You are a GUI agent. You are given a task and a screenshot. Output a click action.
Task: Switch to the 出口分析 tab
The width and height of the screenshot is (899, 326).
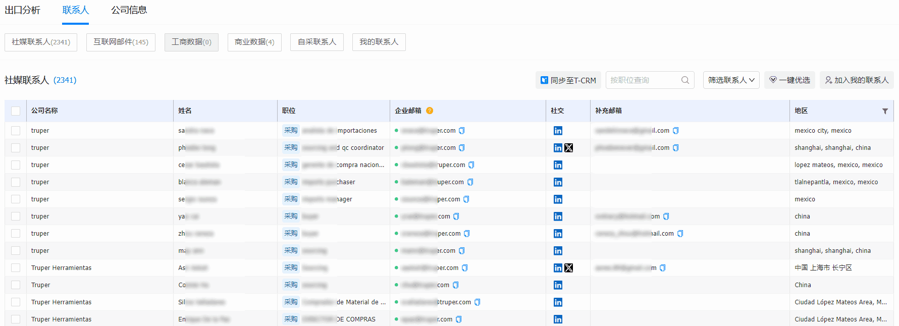pyautogui.click(x=23, y=10)
